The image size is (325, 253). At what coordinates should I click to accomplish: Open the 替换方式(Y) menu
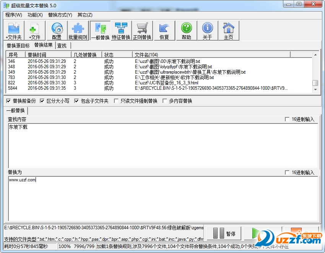coord(60,15)
